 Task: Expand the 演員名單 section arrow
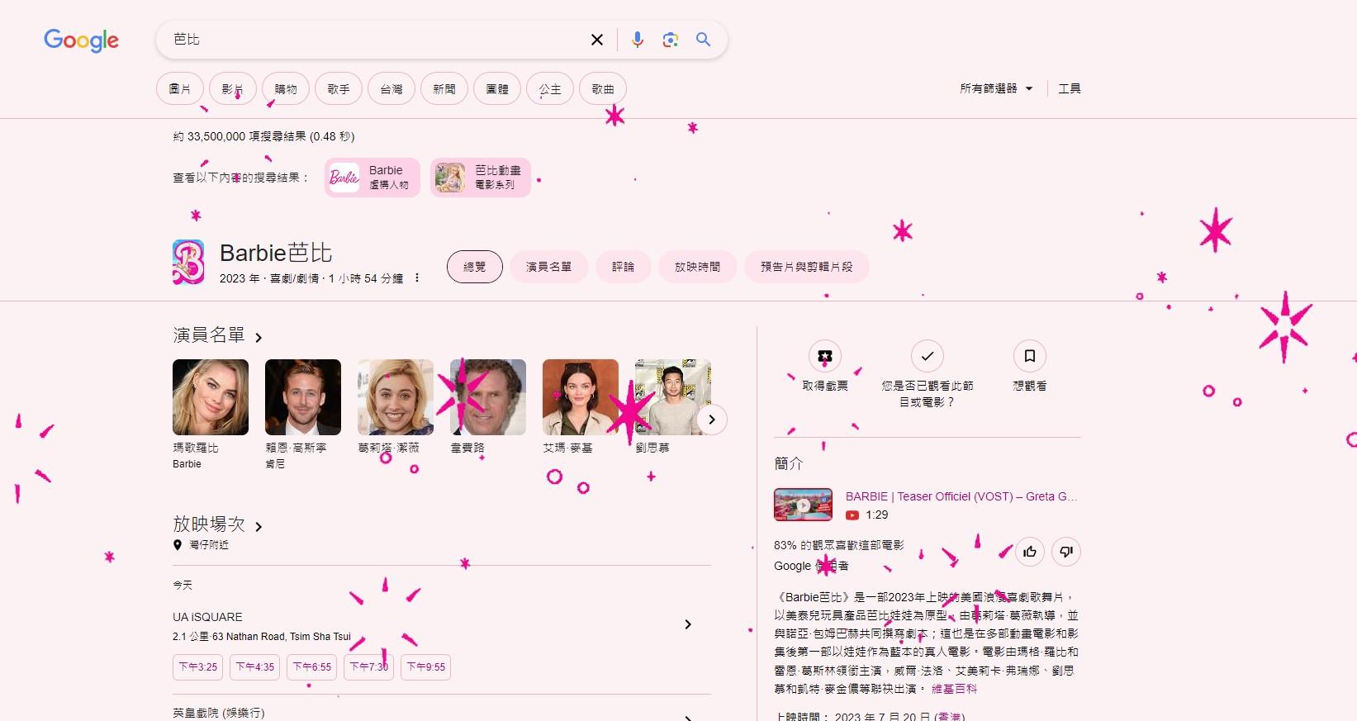click(x=259, y=338)
